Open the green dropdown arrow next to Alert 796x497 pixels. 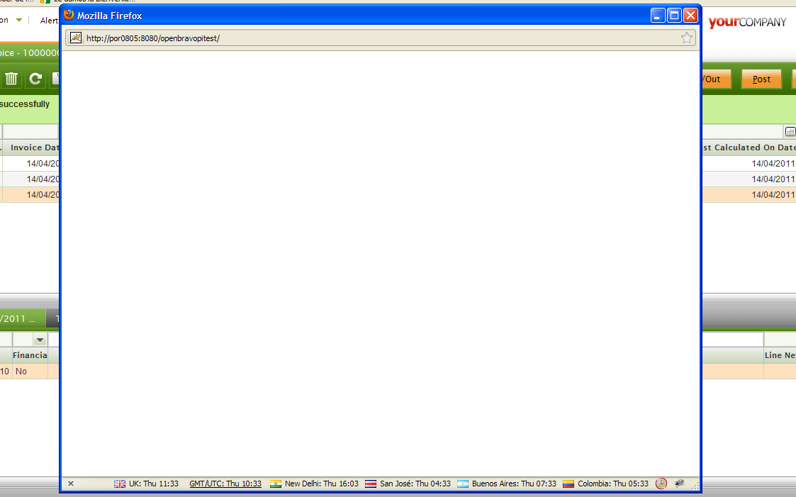pos(19,21)
